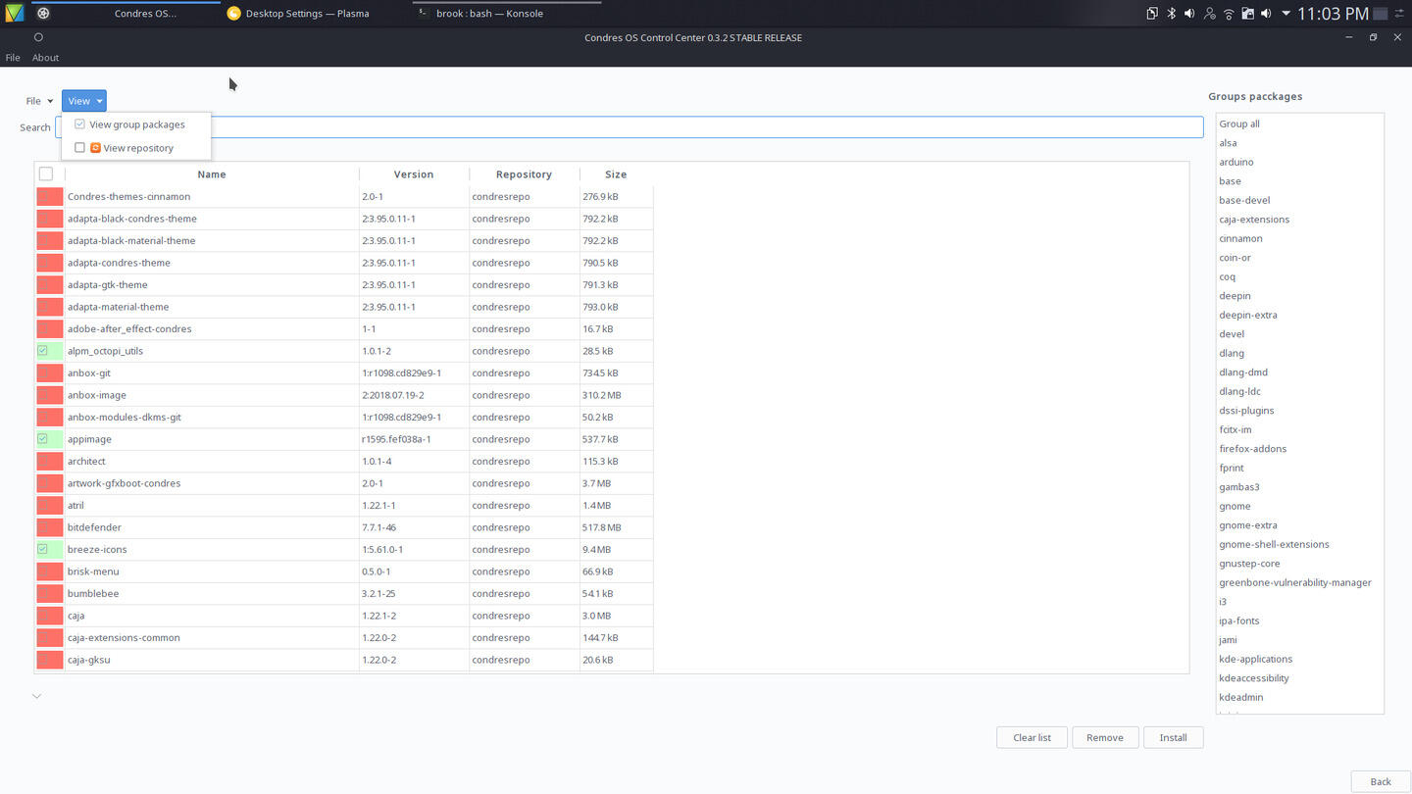This screenshot has height=794, width=1412.
Task: Open the View dropdown button
Action: [x=83, y=101]
